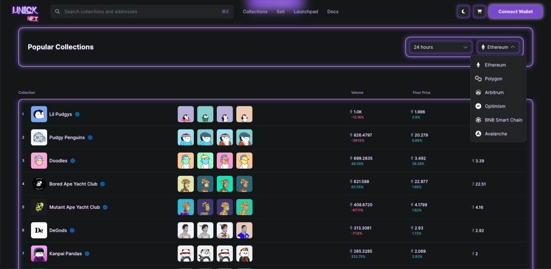The image size is (551, 269).
Task: Open the Bored Ape Yacht Club link
Action: (x=73, y=184)
